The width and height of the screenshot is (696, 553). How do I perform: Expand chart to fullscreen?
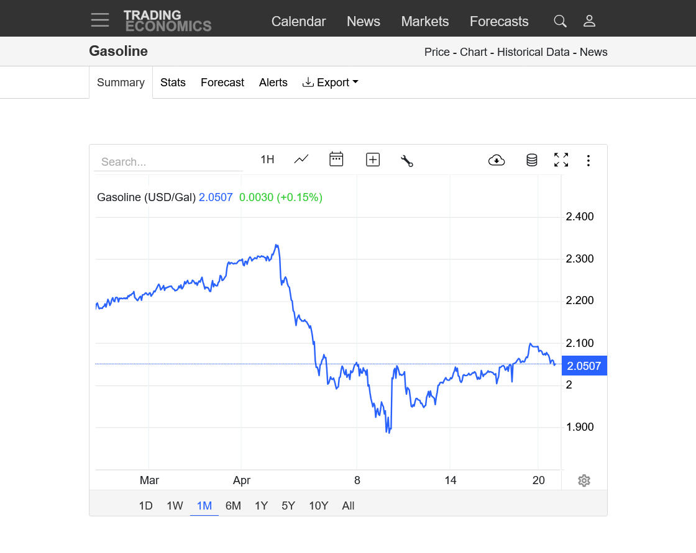click(x=561, y=160)
